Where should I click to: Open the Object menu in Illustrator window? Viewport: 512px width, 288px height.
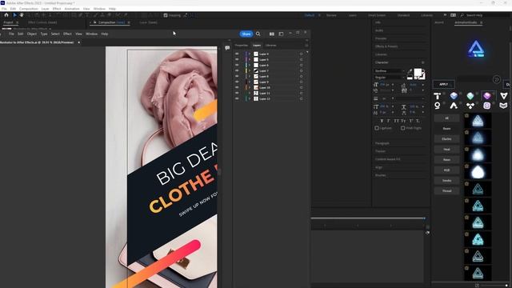[x=32, y=34]
